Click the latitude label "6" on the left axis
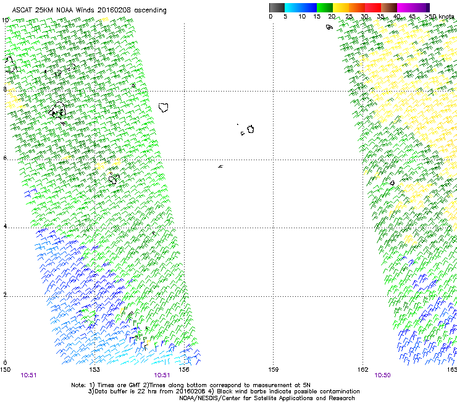This screenshot has height=402, width=457. (5, 158)
